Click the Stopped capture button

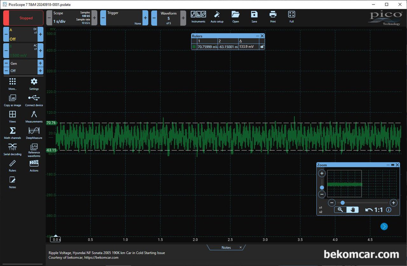[x=23, y=18]
